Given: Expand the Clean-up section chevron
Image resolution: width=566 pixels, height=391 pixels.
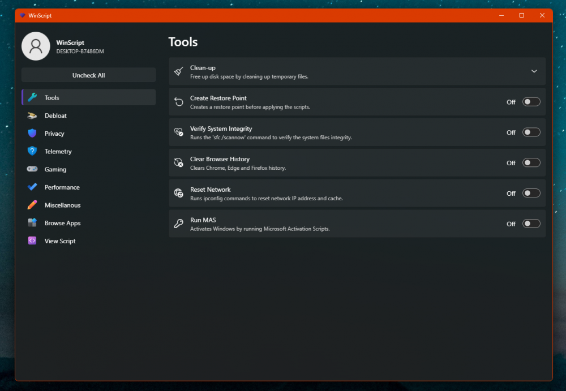Looking at the screenshot, I should point(534,71).
